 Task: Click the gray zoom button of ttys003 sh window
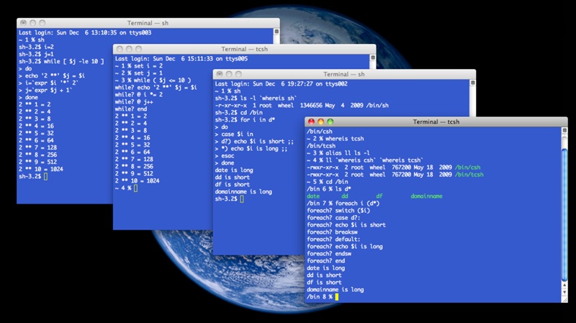click(x=42, y=23)
